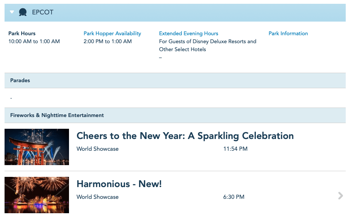This screenshot has width=348, height=217.
Task: Click the Park Hours label
Action: coord(22,33)
